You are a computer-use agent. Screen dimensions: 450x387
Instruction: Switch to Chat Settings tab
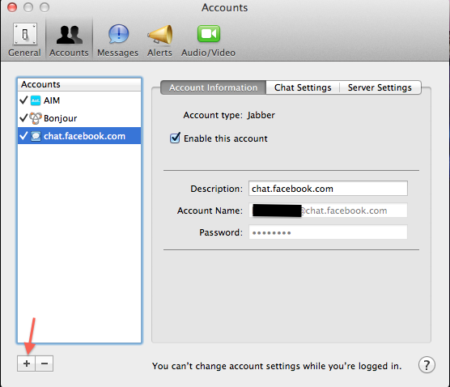tap(303, 87)
